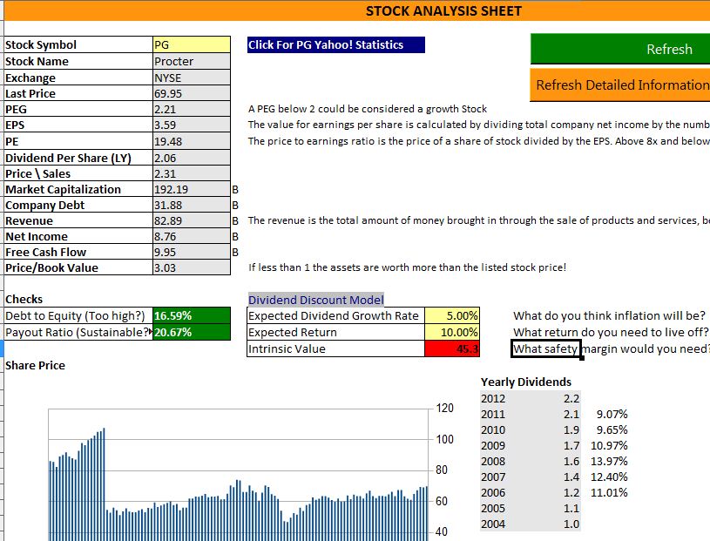Select the Expected Return 10.00% cell
The image size is (710, 541).
(x=452, y=332)
